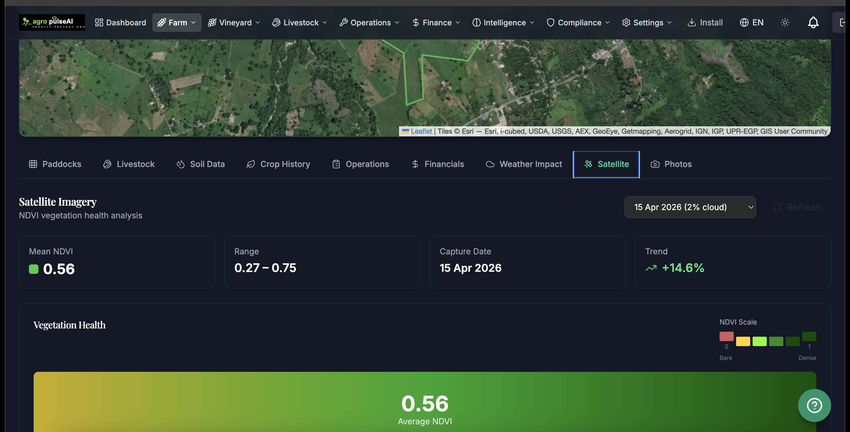Switch to the Operations tab
850x432 pixels.
[x=361, y=164]
